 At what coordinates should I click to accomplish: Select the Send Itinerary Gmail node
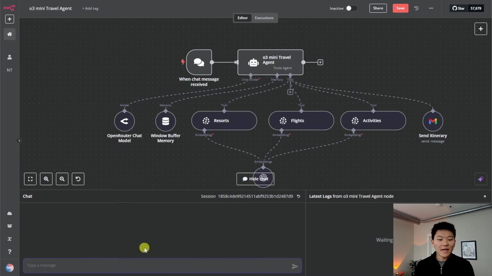[433, 121]
